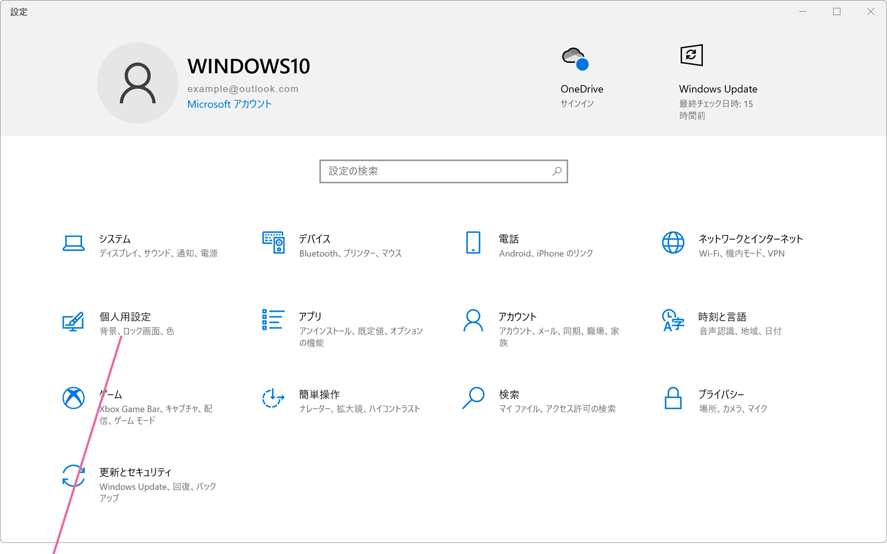Open the ネットワークとインターネット globe icon
The width and height of the screenshot is (887, 554).
(x=673, y=242)
